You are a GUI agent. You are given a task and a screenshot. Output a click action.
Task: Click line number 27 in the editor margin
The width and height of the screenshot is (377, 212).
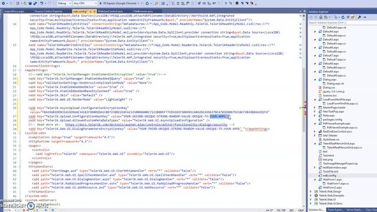pyautogui.click(x=15, y=117)
